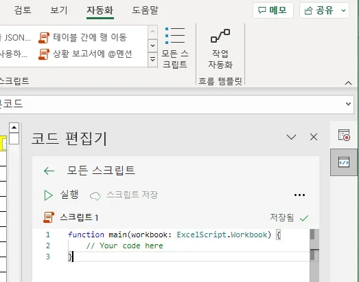Click the code editor vertical scrollbar
This screenshot has width=359, height=282.
point(314,255)
